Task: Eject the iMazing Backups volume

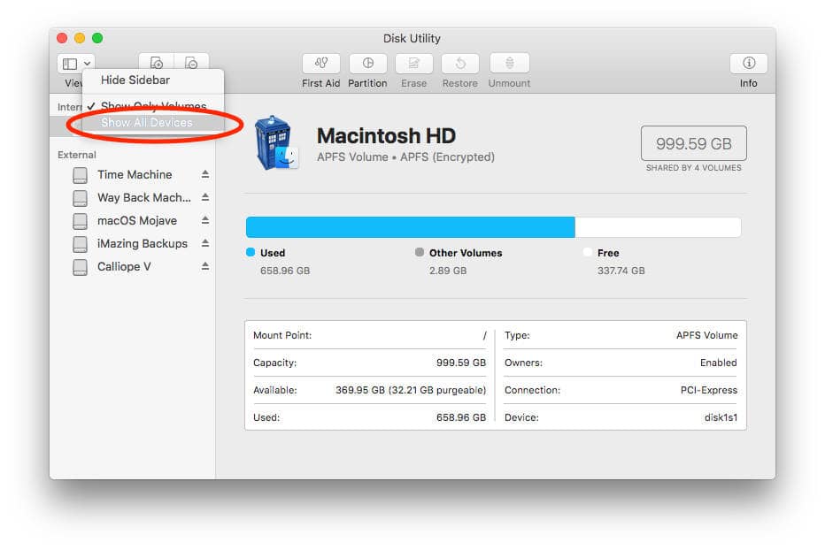Action: tap(205, 243)
